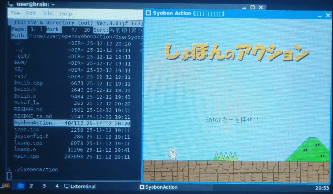The image size is (333, 194).
Task: Maximize the terminal window
Action: click(x=253, y=7)
